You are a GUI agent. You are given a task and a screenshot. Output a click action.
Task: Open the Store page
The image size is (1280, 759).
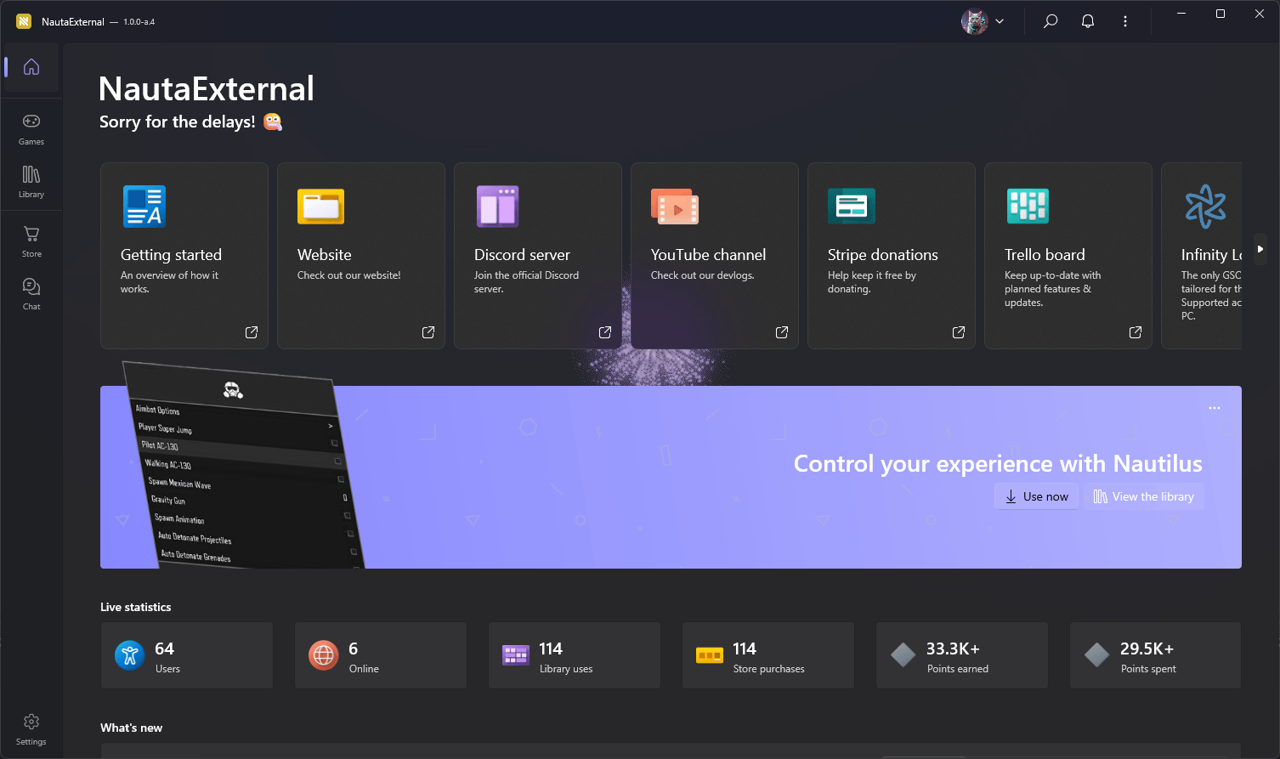click(x=31, y=241)
